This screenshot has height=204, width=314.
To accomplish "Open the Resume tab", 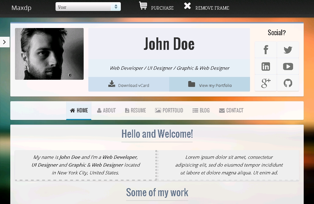I will 135,111.
